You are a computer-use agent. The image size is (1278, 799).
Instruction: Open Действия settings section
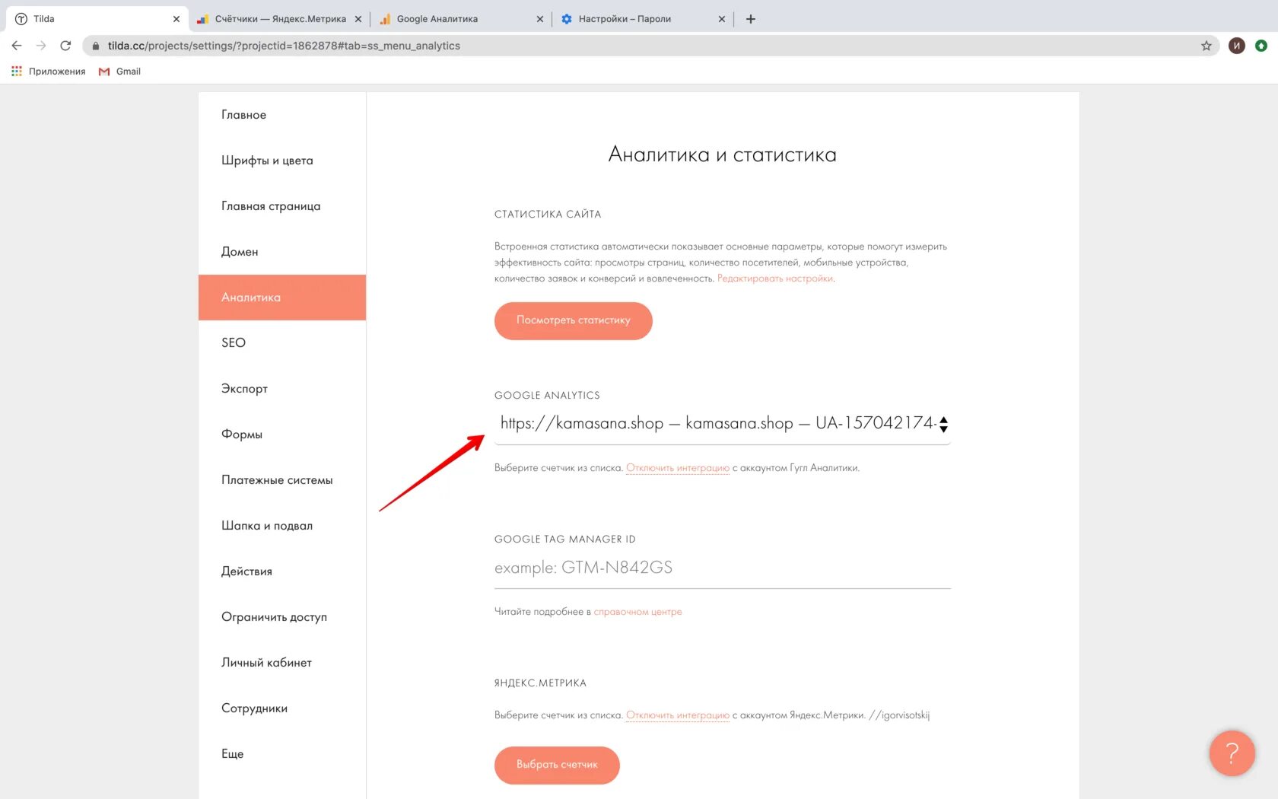[281, 571]
